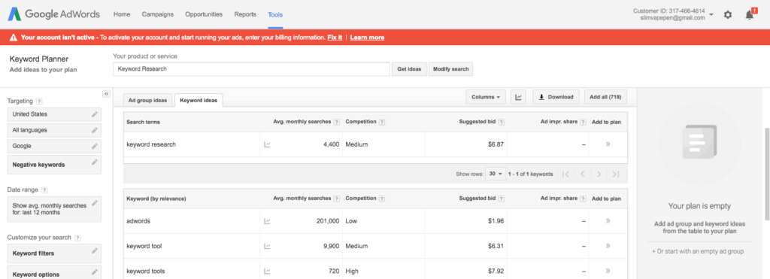Show trend chart for keyword research
This screenshot has height=279, width=770.
click(267, 144)
